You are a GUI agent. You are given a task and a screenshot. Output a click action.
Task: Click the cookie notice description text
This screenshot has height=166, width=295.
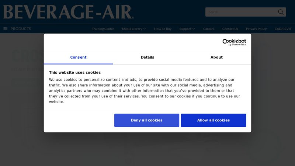(x=145, y=91)
